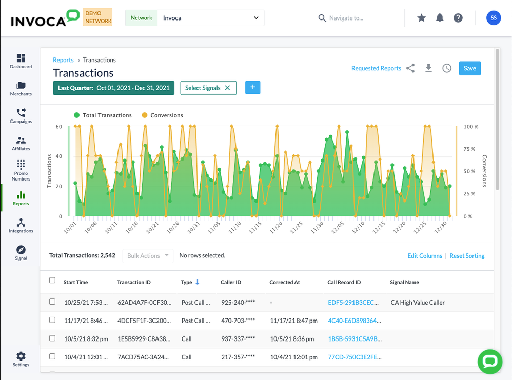Screen dimensions: 512x380
Task: Select all rows with header checkbox
Action: [x=52, y=280]
